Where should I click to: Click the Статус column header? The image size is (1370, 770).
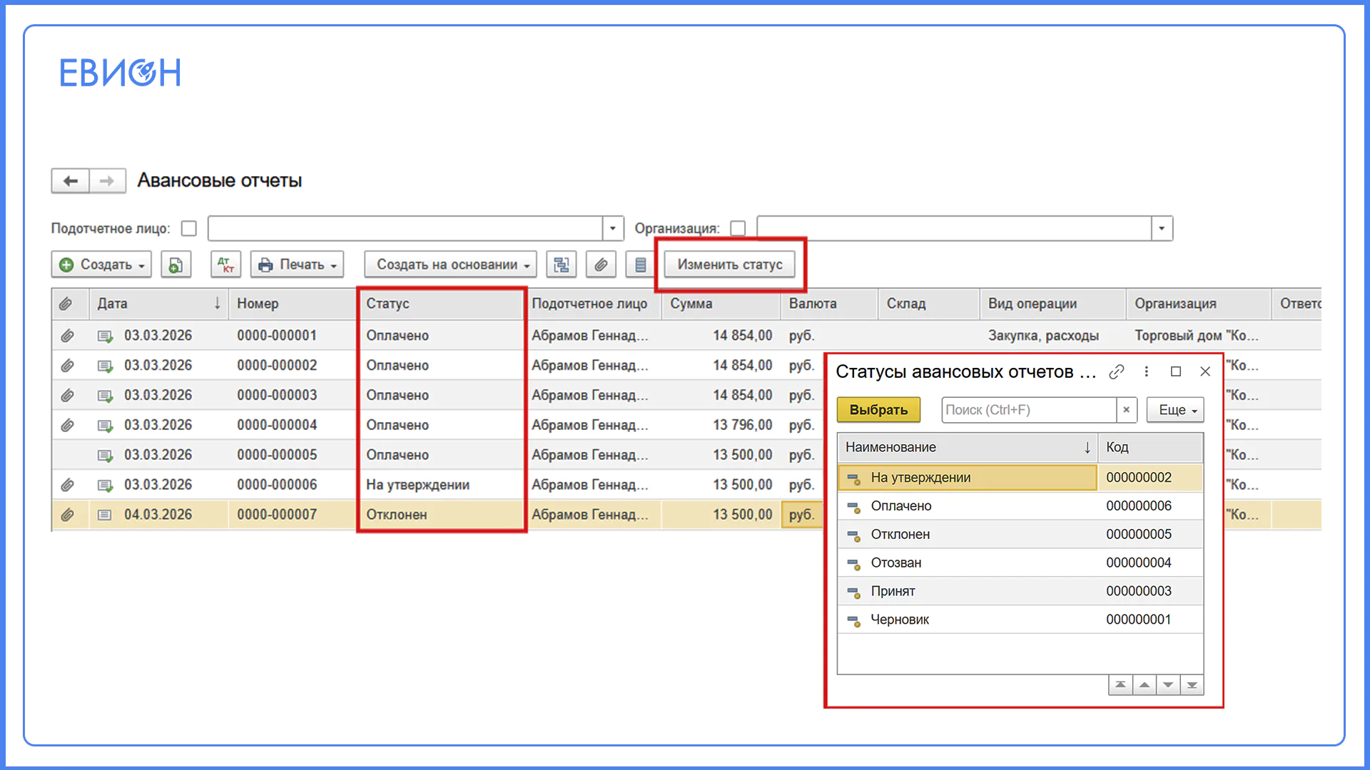(441, 304)
